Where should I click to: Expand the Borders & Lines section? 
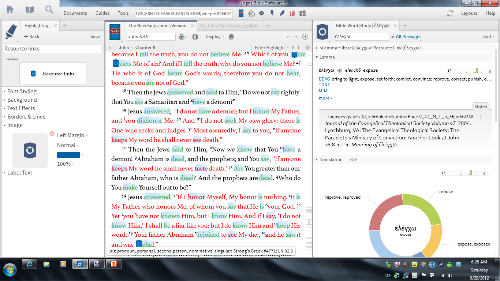tap(26, 117)
